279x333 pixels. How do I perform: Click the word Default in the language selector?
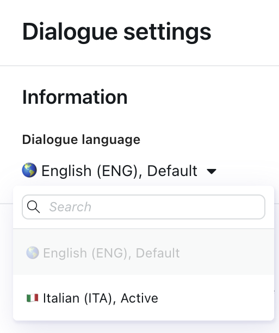[x=172, y=171]
